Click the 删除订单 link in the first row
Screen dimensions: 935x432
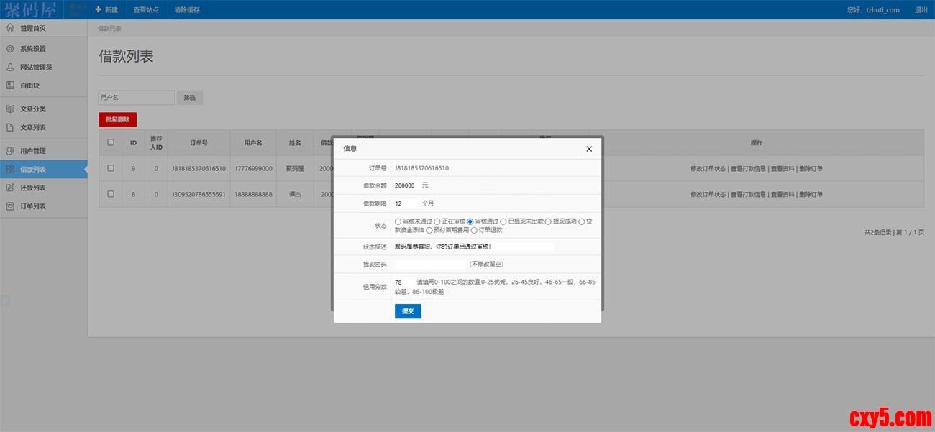tap(811, 169)
